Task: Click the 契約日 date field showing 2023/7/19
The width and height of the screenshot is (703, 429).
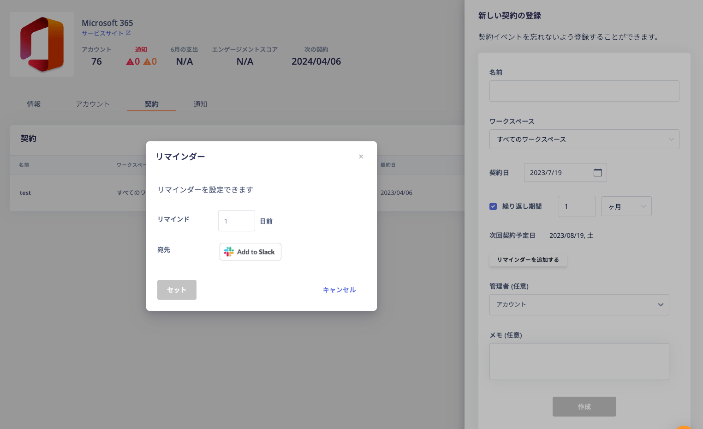Action: [x=565, y=172]
